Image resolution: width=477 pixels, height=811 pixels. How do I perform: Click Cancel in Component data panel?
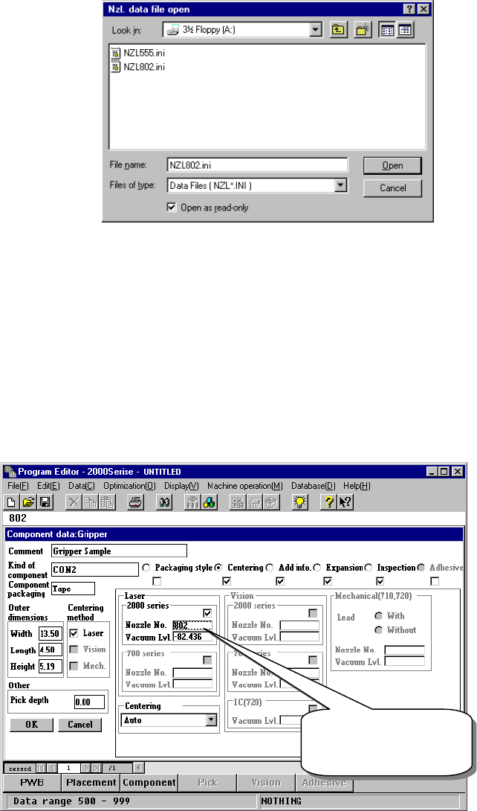[x=80, y=725]
